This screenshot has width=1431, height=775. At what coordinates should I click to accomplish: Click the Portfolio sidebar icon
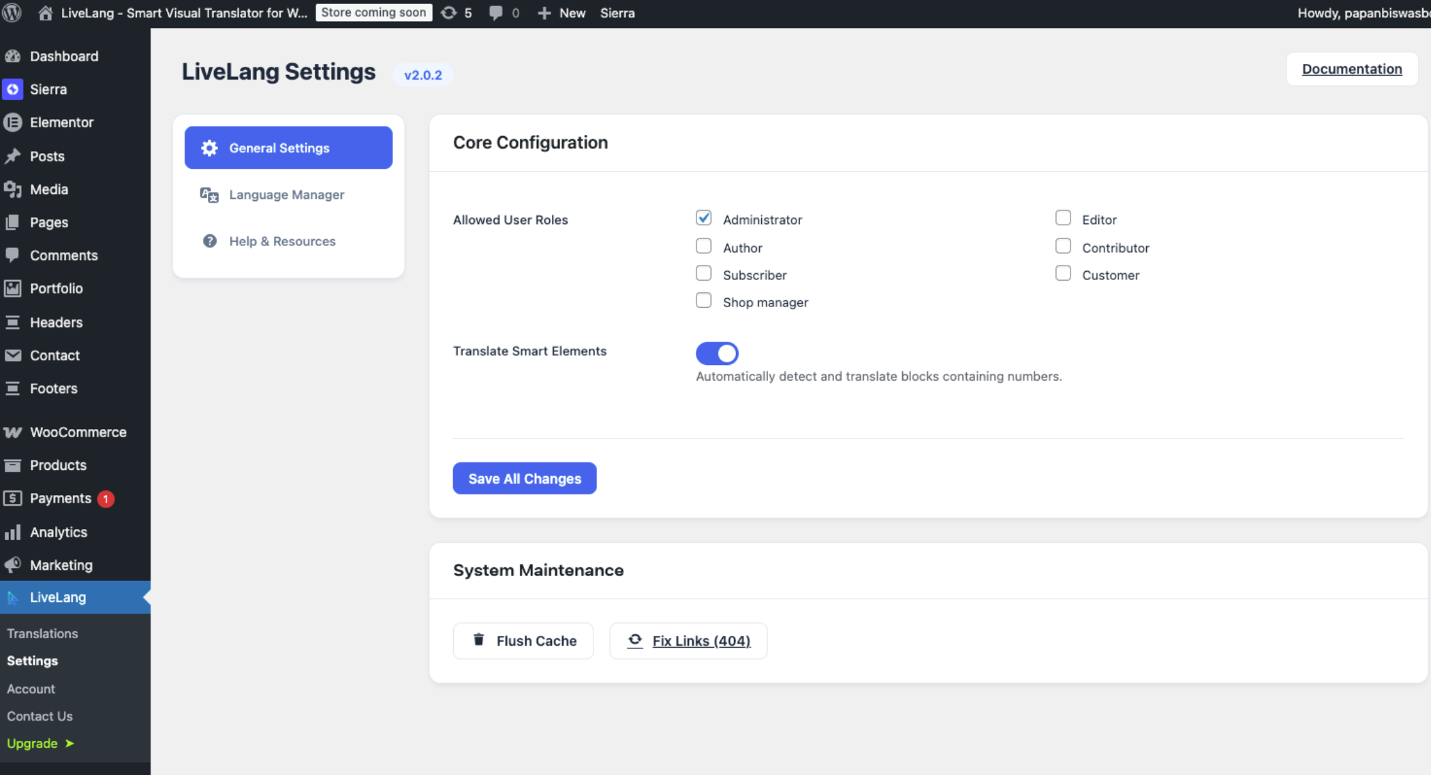[13, 289]
